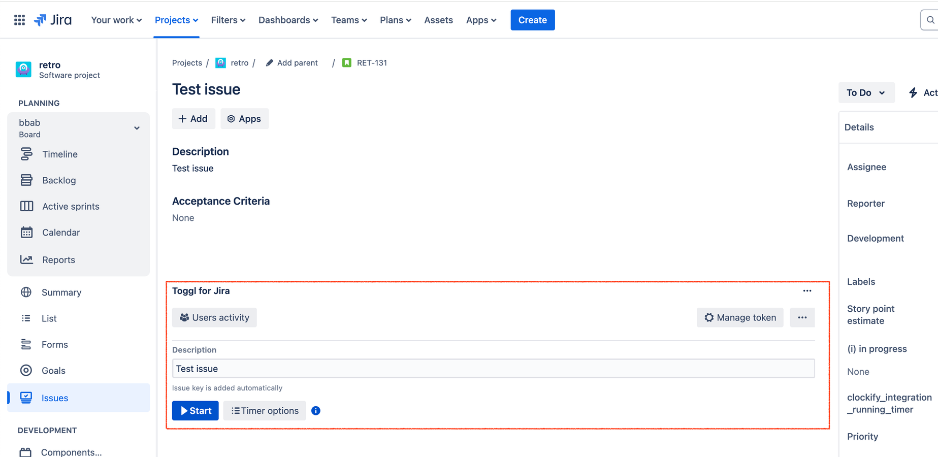Click the Add parent pencil icon

pyautogui.click(x=269, y=62)
